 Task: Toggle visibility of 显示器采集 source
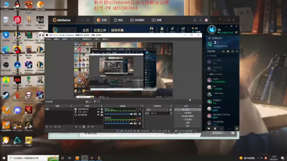pyautogui.click(x=98, y=115)
